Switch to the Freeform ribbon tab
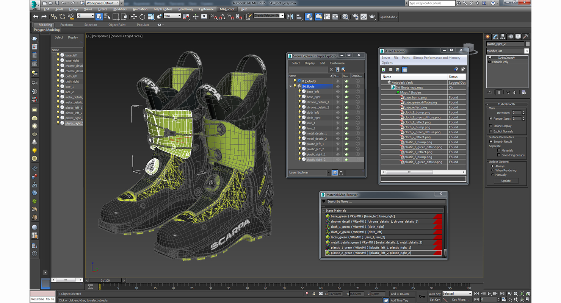The image size is (561, 303). [x=67, y=25]
